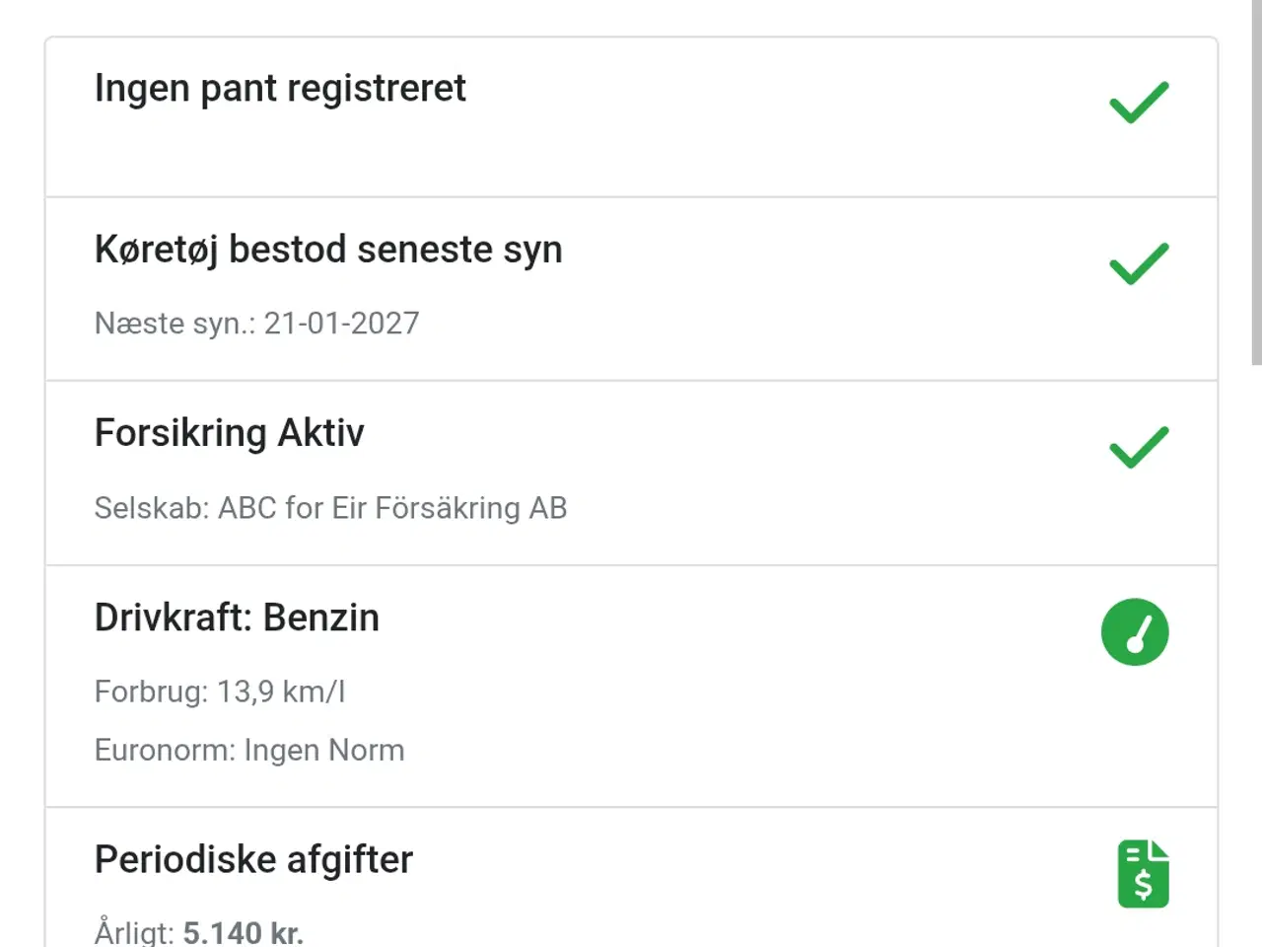1262x947 pixels.
Task: Click the green checkmark for Ingen pant registreret
Action: (x=1139, y=103)
